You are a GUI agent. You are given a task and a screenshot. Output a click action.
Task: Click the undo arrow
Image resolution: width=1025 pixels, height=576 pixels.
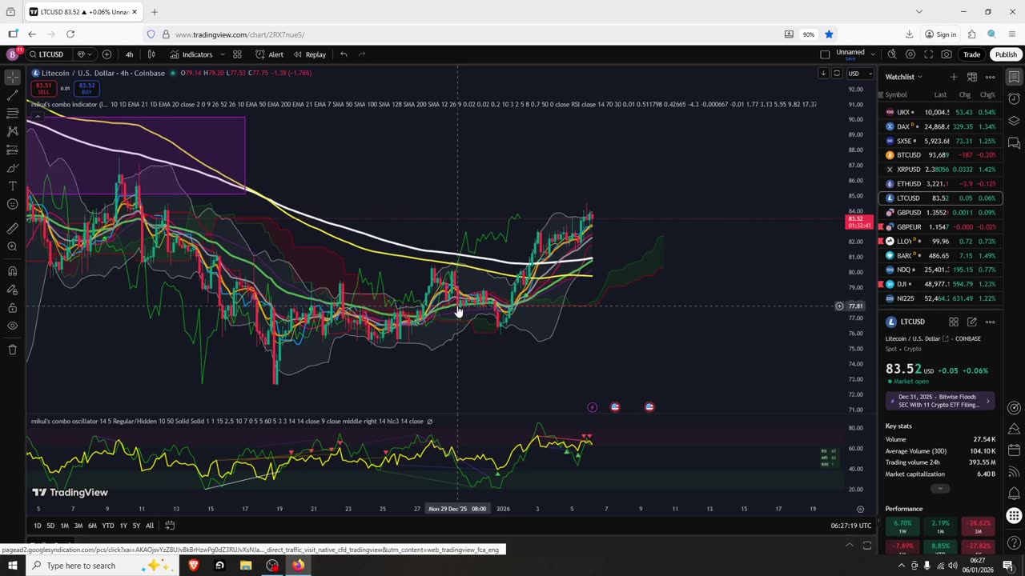click(x=344, y=54)
